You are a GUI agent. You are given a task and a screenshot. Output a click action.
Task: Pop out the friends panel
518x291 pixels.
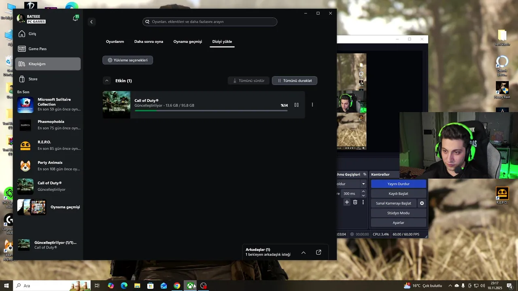(x=318, y=252)
